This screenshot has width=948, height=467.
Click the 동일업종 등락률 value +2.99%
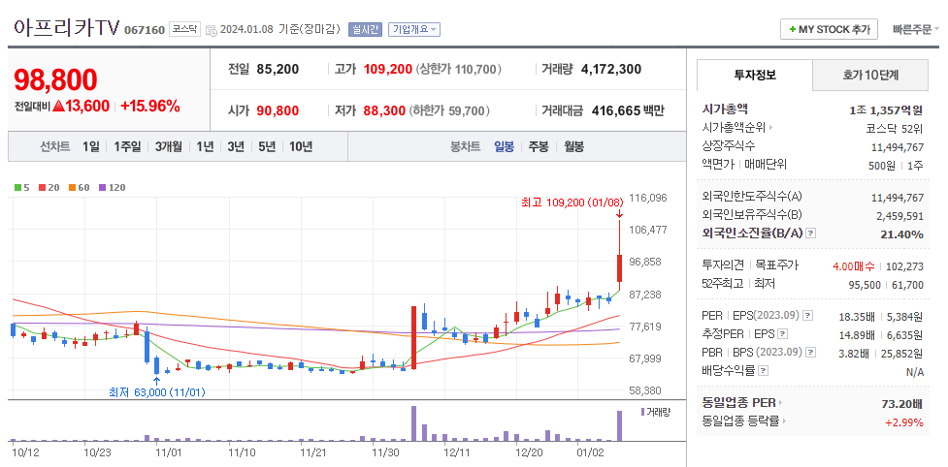pyautogui.click(x=904, y=421)
